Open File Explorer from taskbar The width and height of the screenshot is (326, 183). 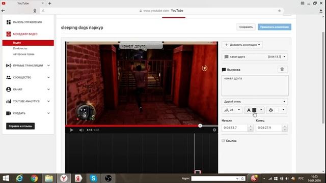tap(49, 178)
